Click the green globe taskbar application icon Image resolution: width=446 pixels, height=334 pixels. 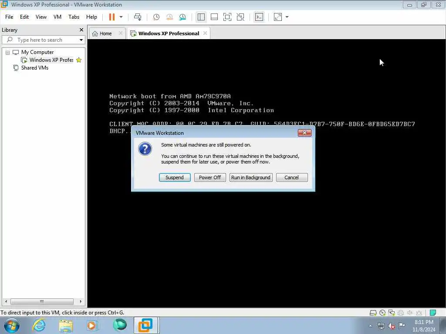pyautogui.click(x=119, y=325)
